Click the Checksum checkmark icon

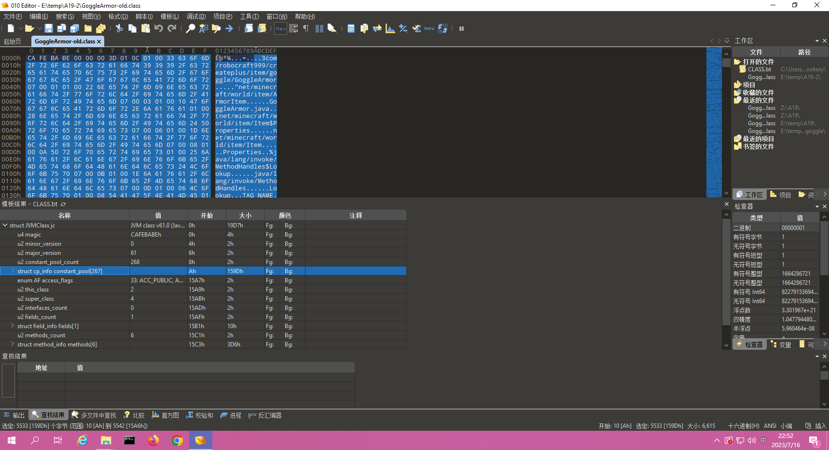(x=416, y=28)
